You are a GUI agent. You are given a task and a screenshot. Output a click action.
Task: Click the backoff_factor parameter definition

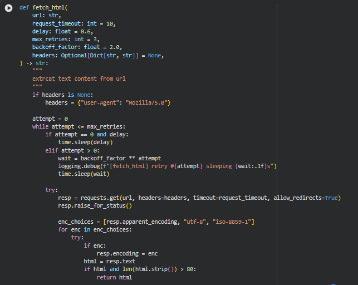point(77,48)
